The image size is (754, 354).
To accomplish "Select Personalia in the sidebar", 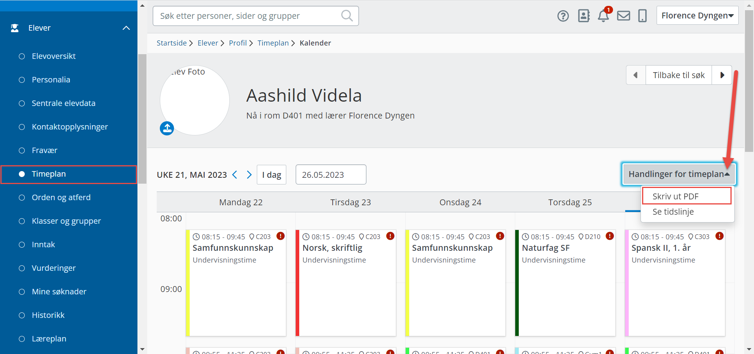I will point(51,80).
